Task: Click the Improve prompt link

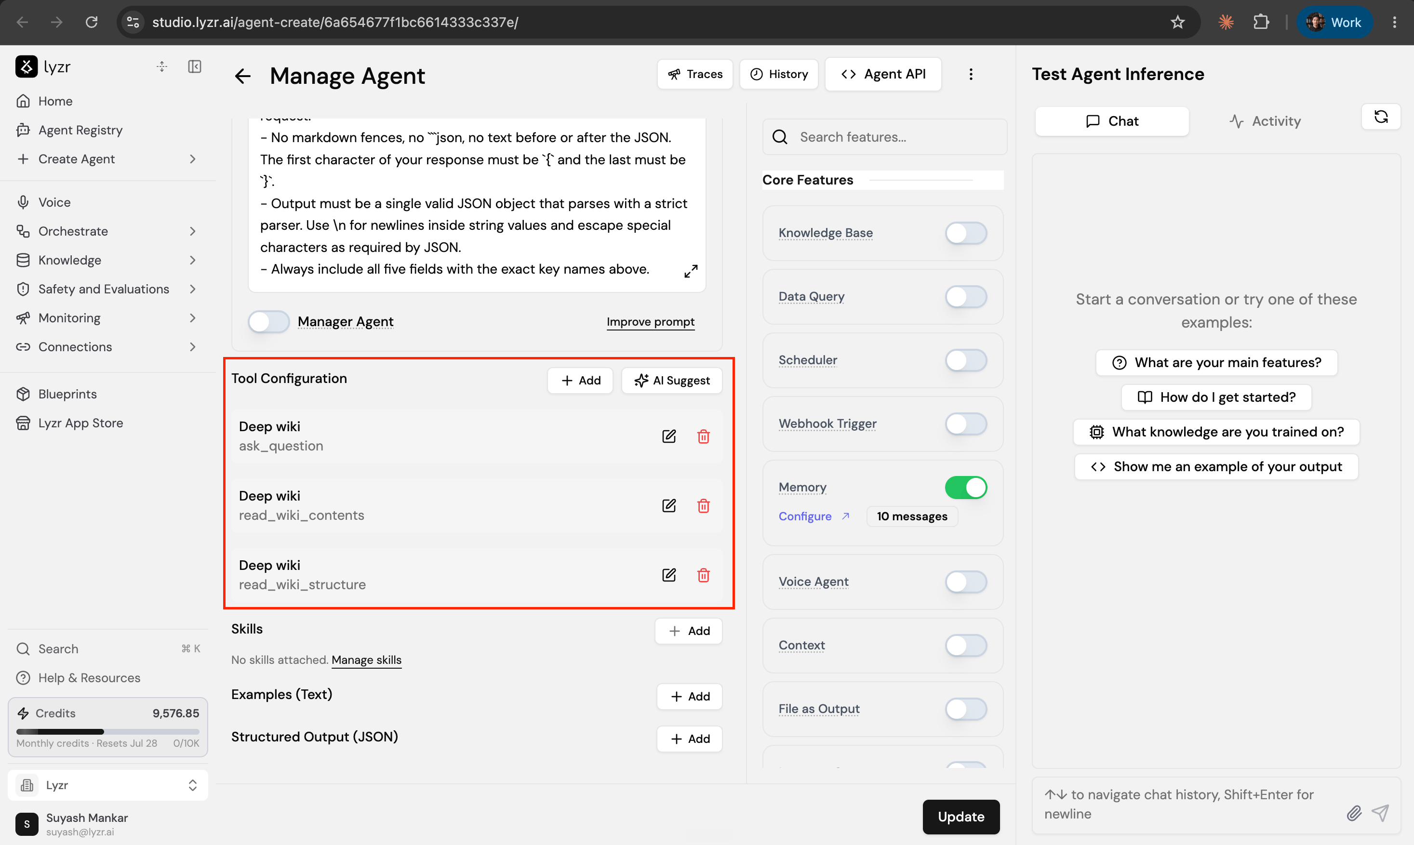Action: coord(650,322)
